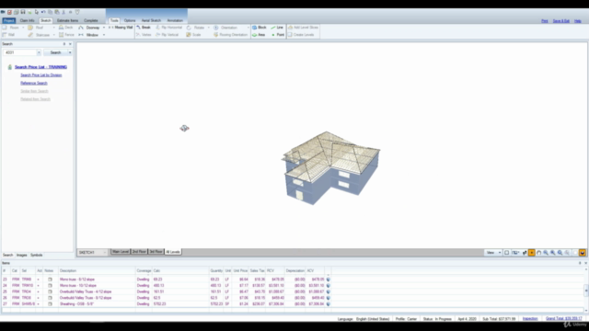Open the Annotation ribbon tab
Viewport: 589px width, 331px height.
point(175,20)
